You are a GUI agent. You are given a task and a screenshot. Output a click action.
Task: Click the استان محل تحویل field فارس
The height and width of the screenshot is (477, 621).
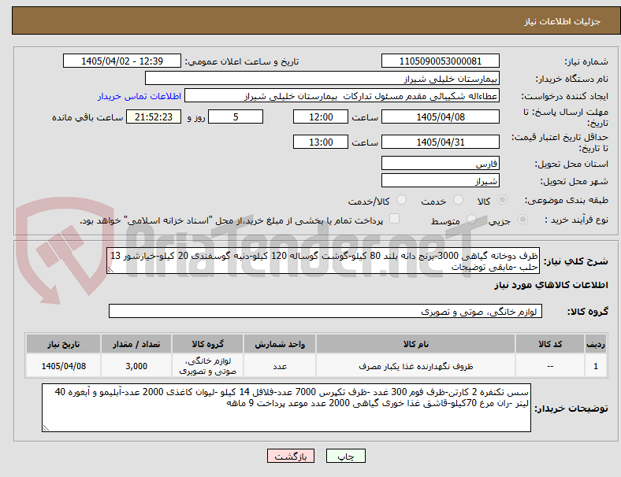441,163
